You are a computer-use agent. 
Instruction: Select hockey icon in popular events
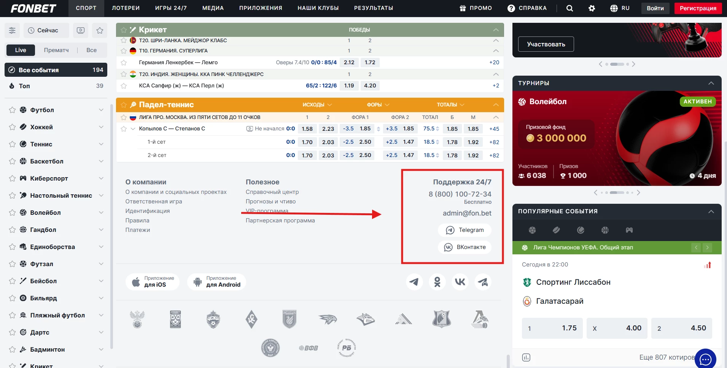coord(556,230)
